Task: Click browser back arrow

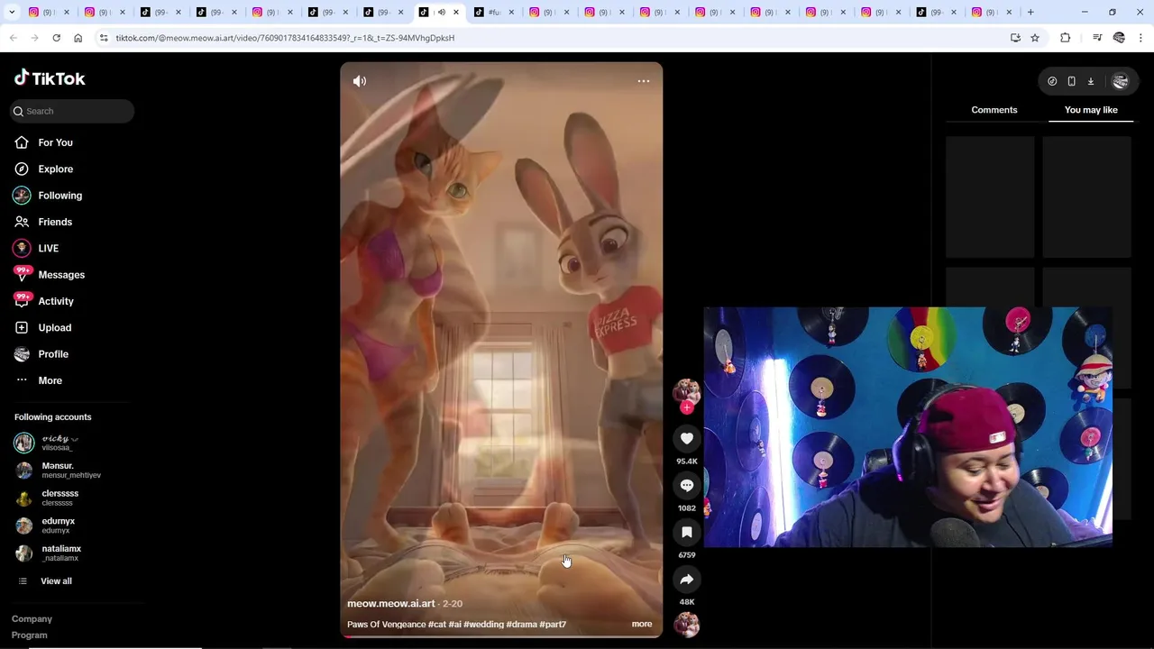Action: pos(13,38)
